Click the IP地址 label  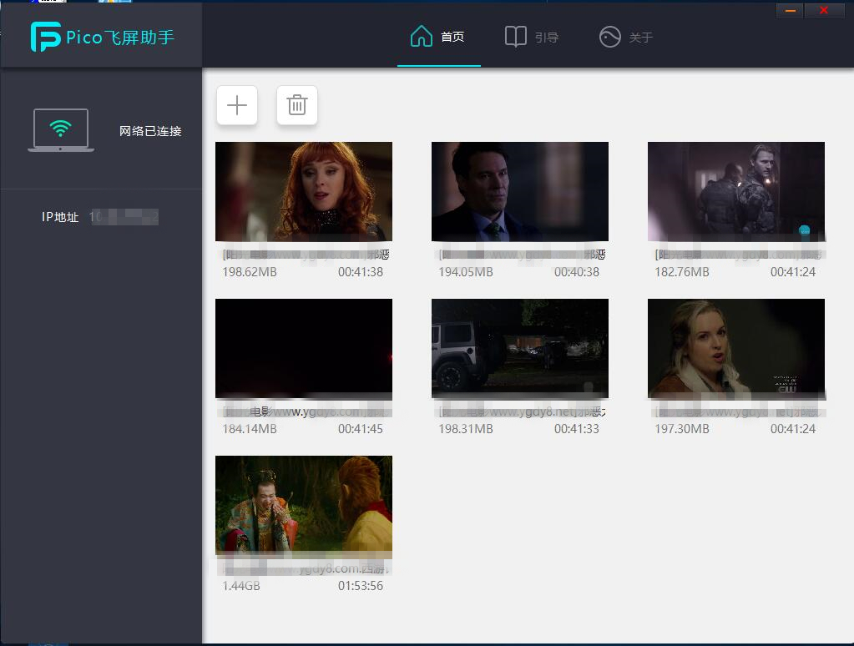pos(60,217)
